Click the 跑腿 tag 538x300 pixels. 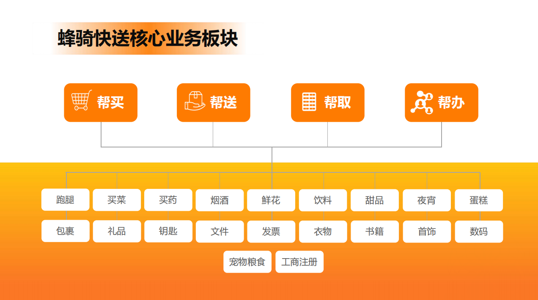coord(65,199)
